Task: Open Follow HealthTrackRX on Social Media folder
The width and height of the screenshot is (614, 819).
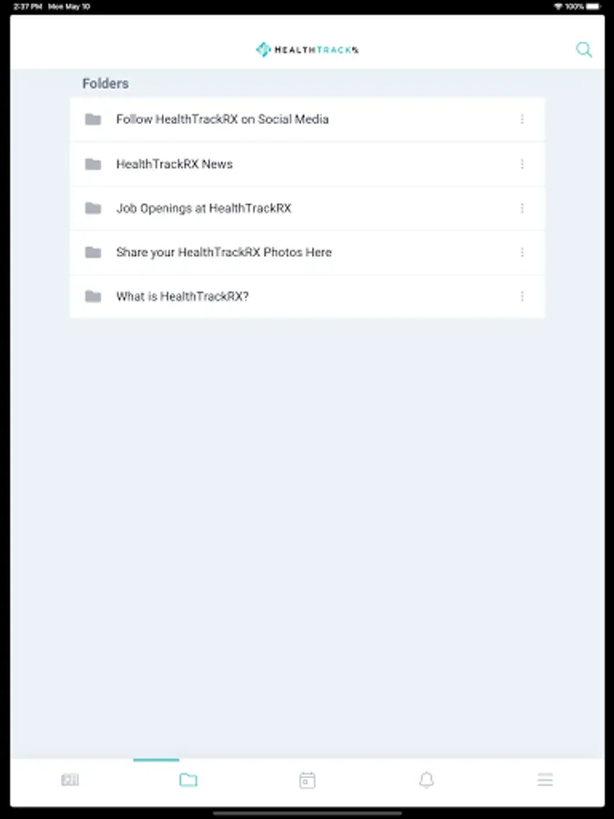Action: click(307, 119)
